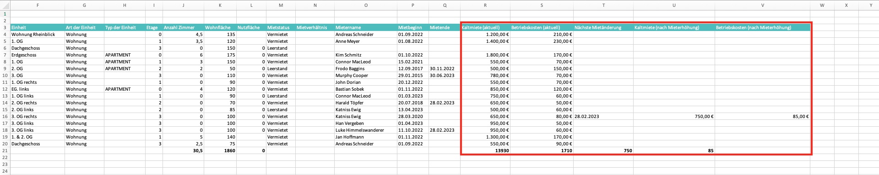Click the Kaltmiete (aktuell) header cell

click(485, 27)
